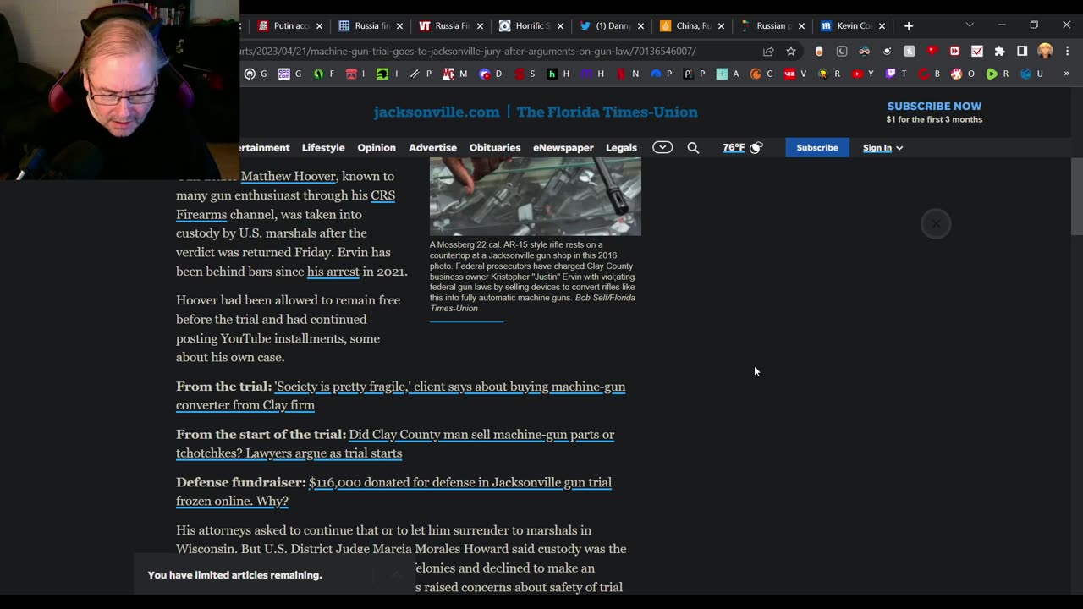Bookmark this page with the star icon

tap(791, 51)
